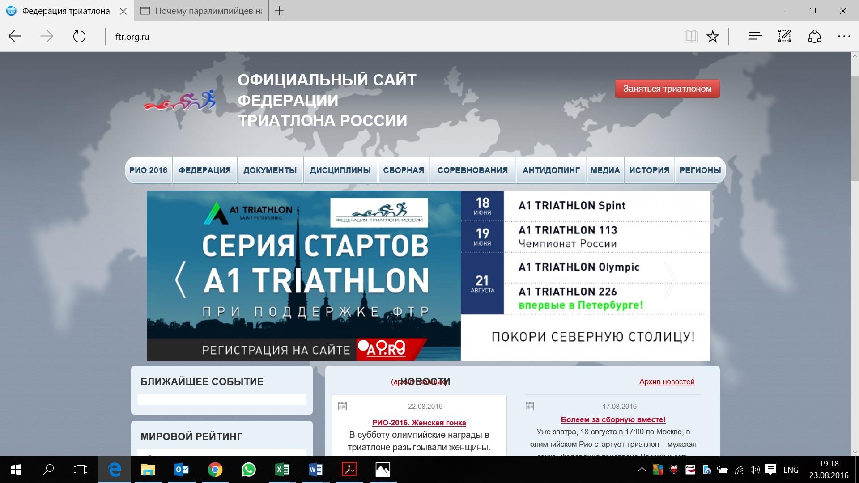Open Task View on taskbar
Screen dimensions: 859x483
click(x=81, y=470)
